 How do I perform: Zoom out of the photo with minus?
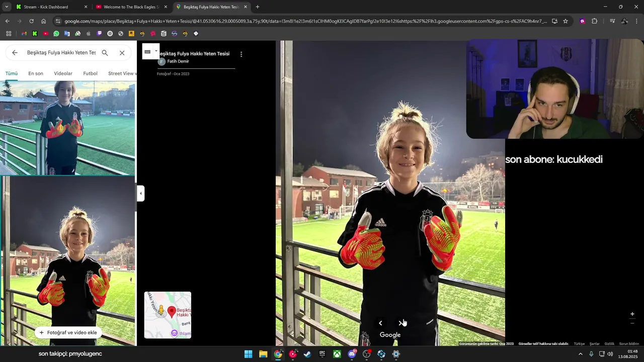coord(632,323)
